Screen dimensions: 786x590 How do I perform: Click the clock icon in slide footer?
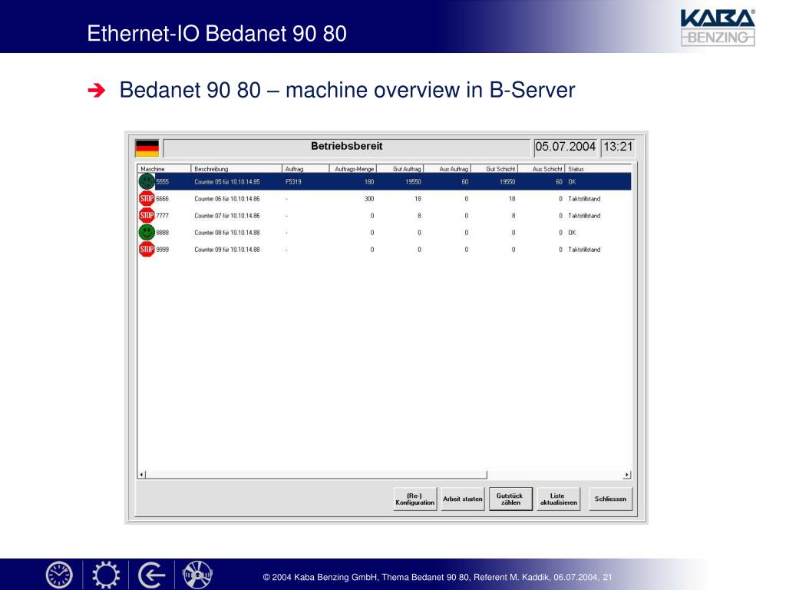point(59,575)
